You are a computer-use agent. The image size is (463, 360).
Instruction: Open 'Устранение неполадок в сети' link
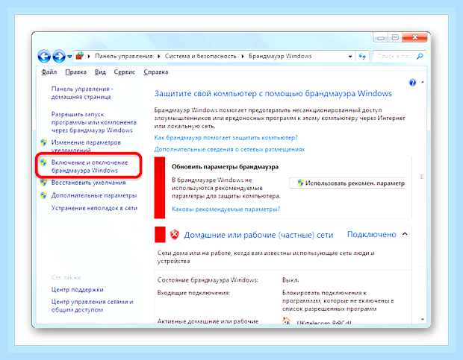click(94, 208)
